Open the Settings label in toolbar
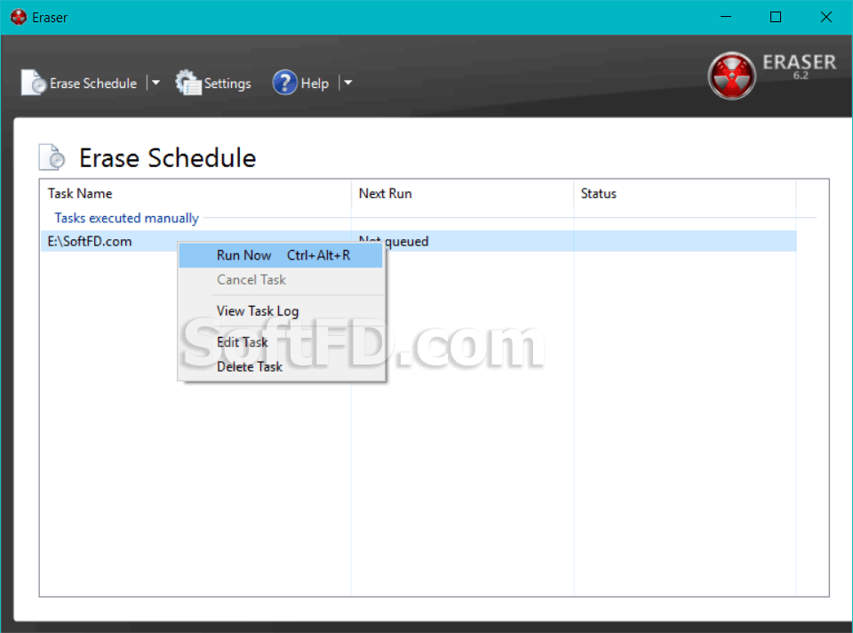 (x=227, y=84)
